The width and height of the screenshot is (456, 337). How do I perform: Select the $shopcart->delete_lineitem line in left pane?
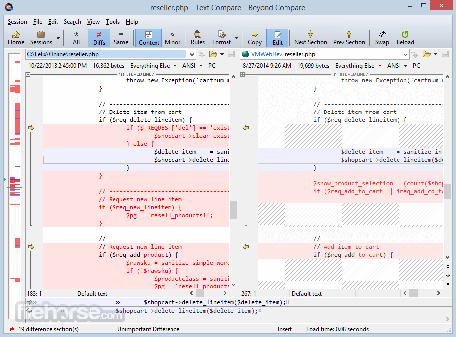point(136,160)
